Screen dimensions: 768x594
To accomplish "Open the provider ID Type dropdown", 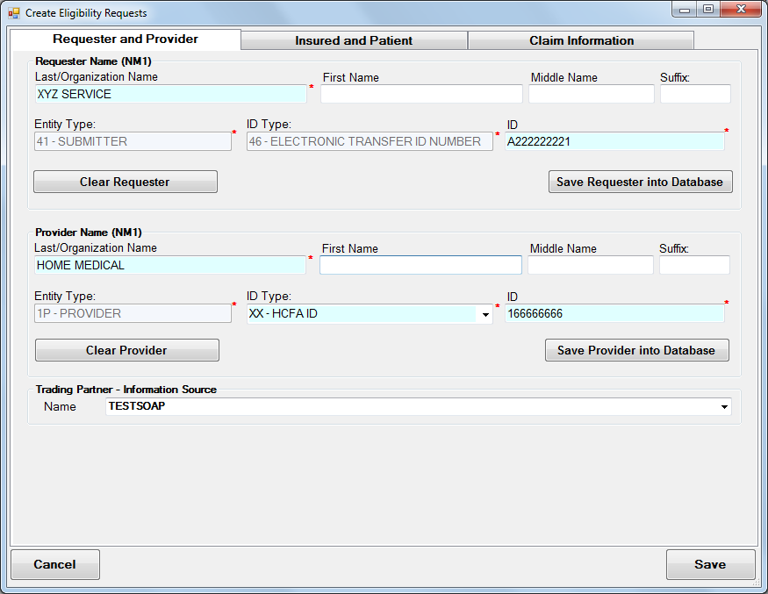I will tap(485, 313).
